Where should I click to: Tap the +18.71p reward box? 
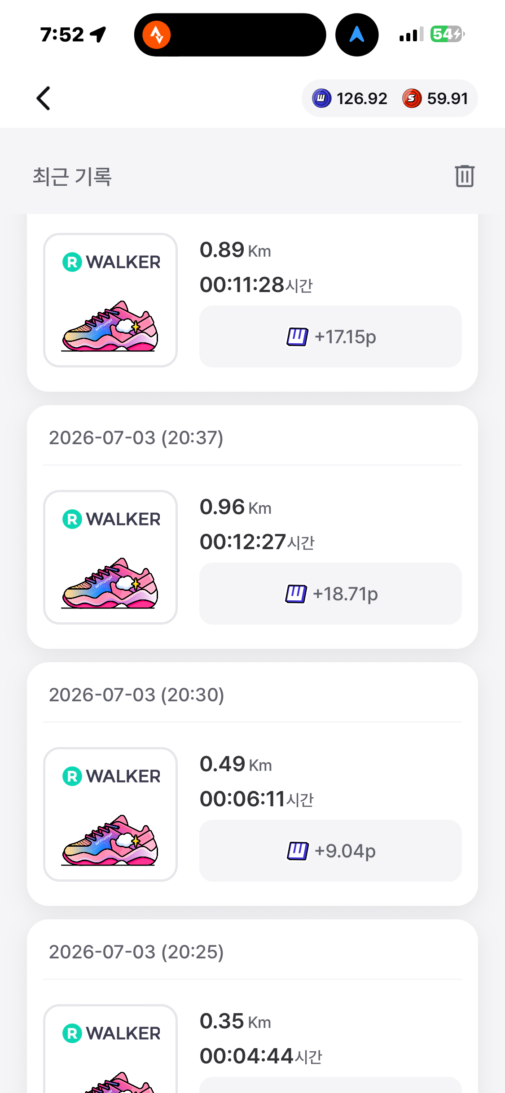pos(330,594)
